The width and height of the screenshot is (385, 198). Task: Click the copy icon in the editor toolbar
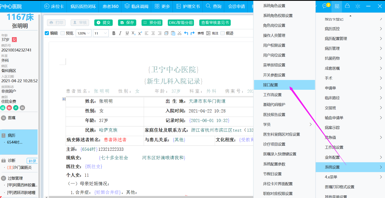[166, 33]
